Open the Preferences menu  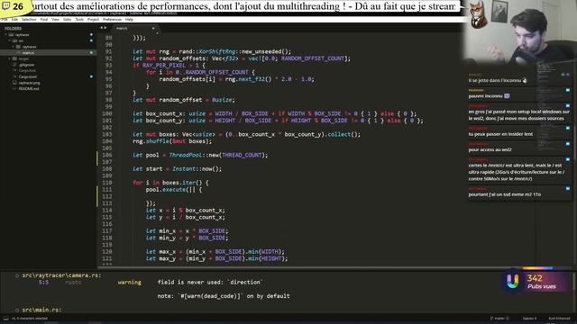coord(112,20)
